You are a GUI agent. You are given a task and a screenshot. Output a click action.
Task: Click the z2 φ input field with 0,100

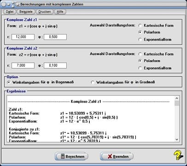pyautogui.click(x=55, y=65)
